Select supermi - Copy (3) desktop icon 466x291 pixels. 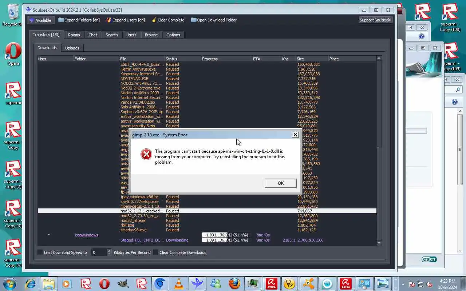(x=13, y=214)
